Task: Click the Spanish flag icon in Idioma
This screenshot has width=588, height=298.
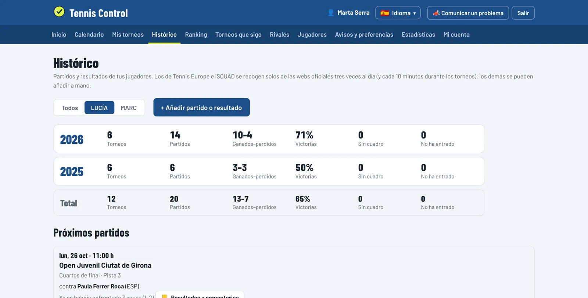Action: (x=385, y=13)
